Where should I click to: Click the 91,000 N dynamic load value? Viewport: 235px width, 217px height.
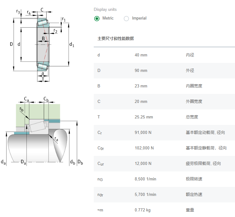pyautogui.click(x=143, y=133)
